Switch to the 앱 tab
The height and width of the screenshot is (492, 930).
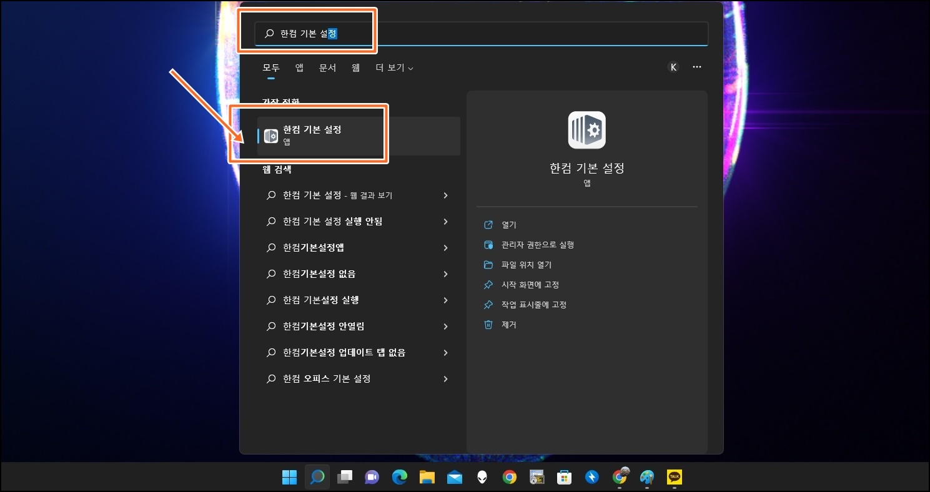tap(299, 67)
